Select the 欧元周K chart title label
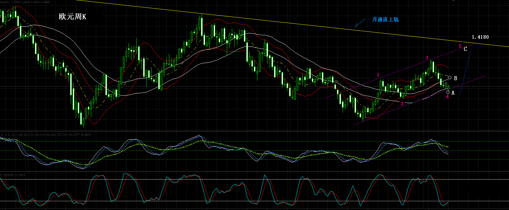 coord(72,17)
